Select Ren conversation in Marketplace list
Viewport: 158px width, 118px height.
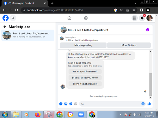coord(28,35)
